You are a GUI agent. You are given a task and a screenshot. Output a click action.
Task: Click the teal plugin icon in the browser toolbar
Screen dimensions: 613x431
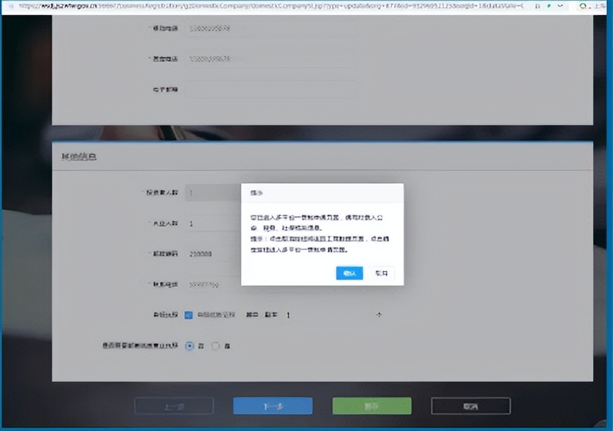click(x=548, y=5)
